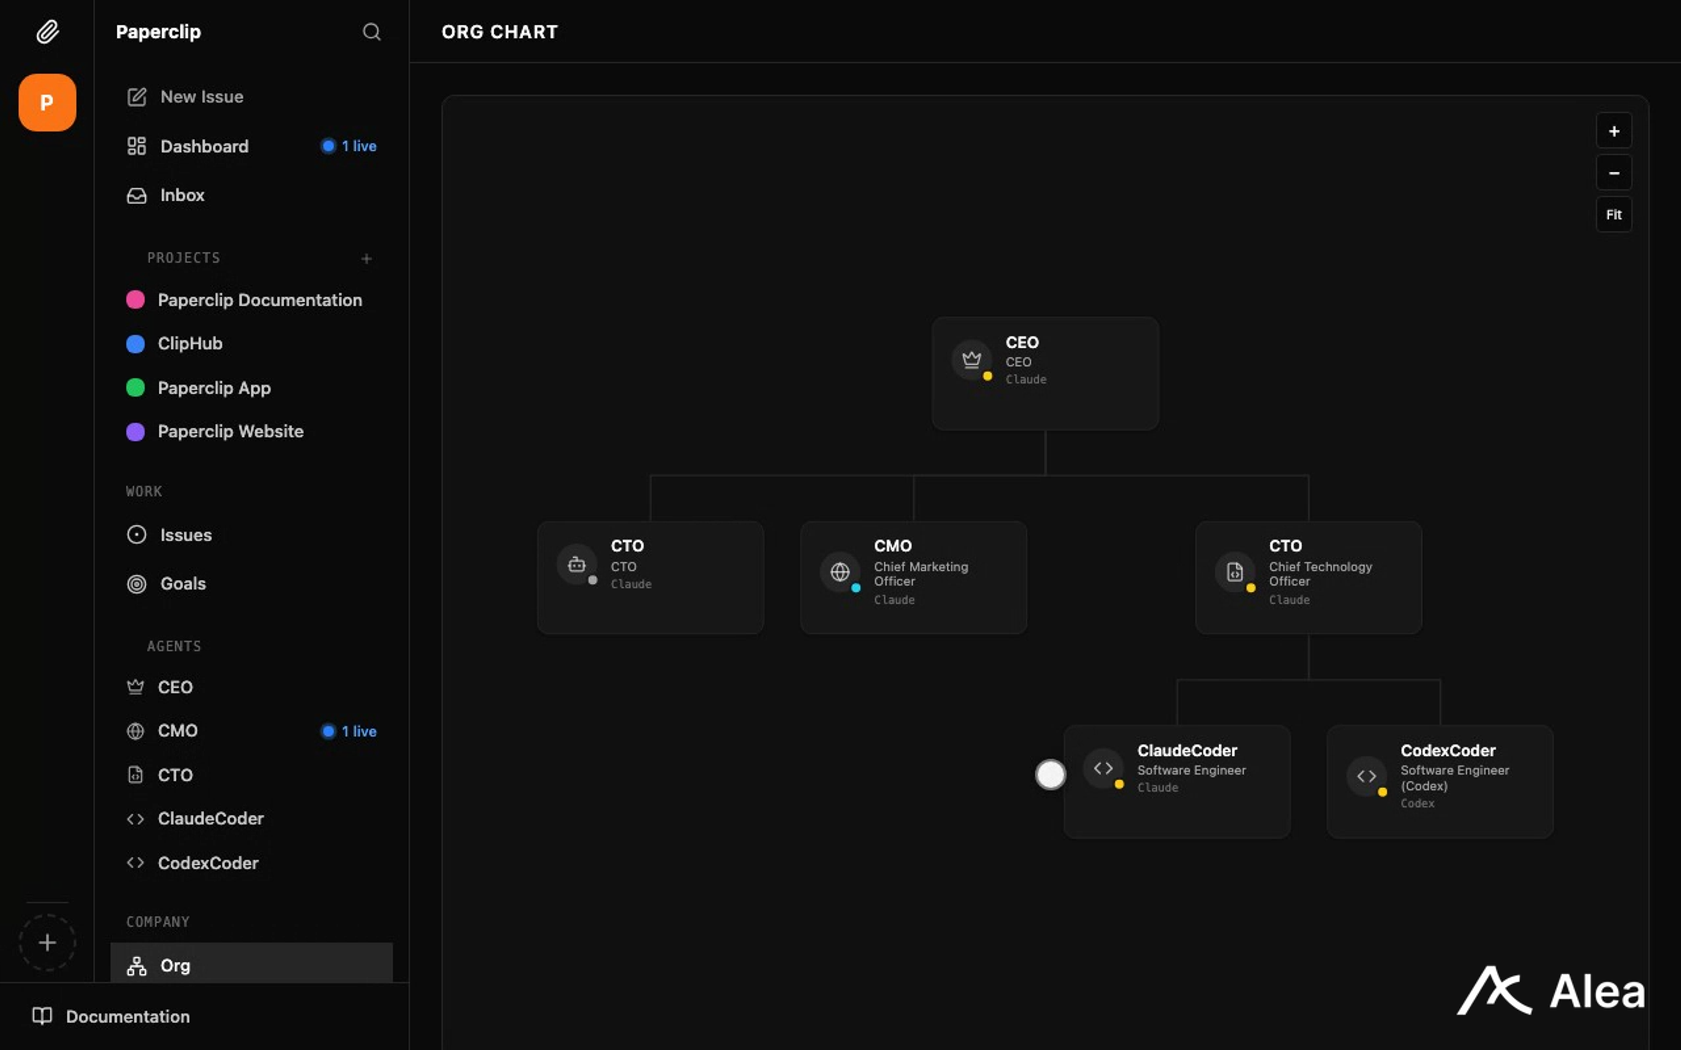Click the CEO crown icon in the org chart
Viewport: 1681px width, 1050px height.
(x=971, y=360)
